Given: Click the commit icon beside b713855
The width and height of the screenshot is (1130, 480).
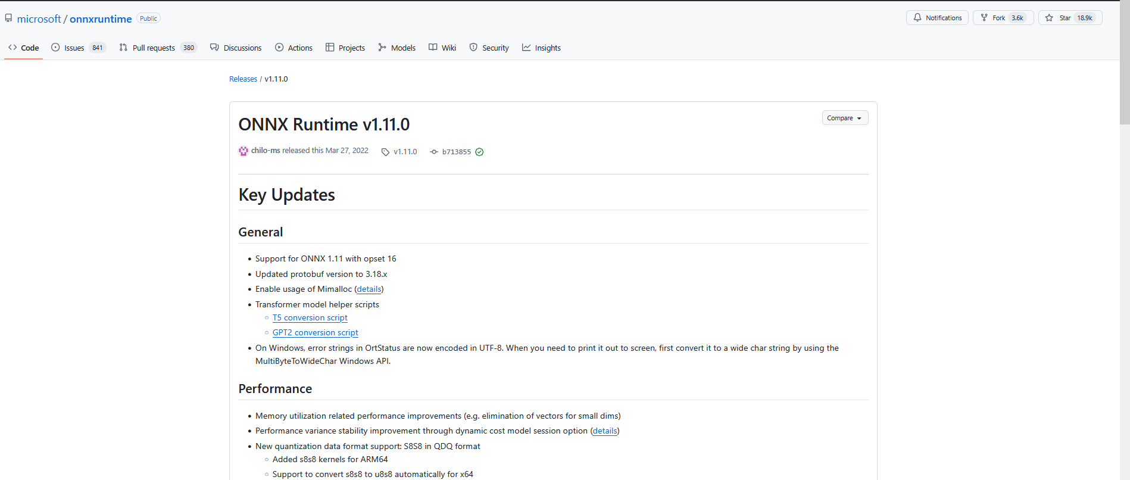Looking at the screenshot, I should pyautogui.click(x=434, y=152).
